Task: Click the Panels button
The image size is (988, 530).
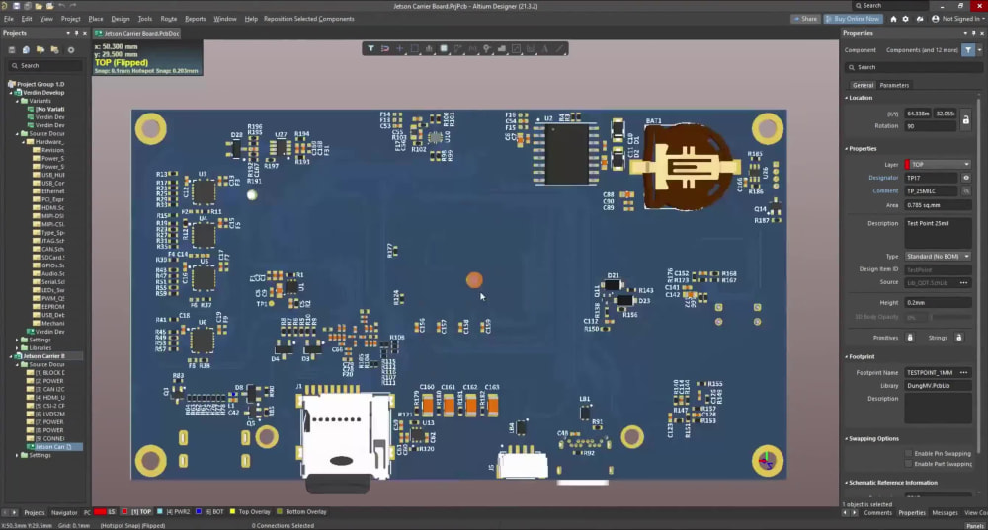Action: click(x=975, y=526)
